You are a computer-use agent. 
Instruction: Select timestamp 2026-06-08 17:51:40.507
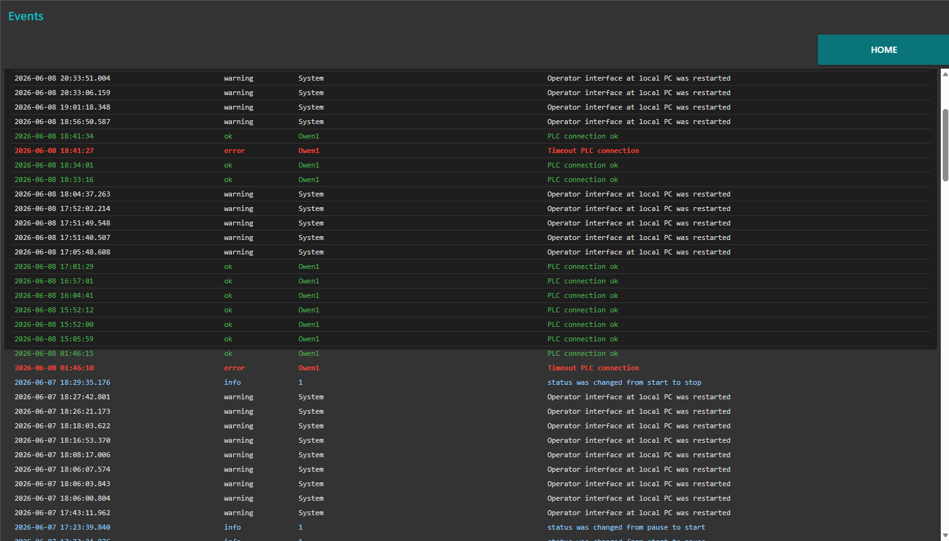click(62, 237)
